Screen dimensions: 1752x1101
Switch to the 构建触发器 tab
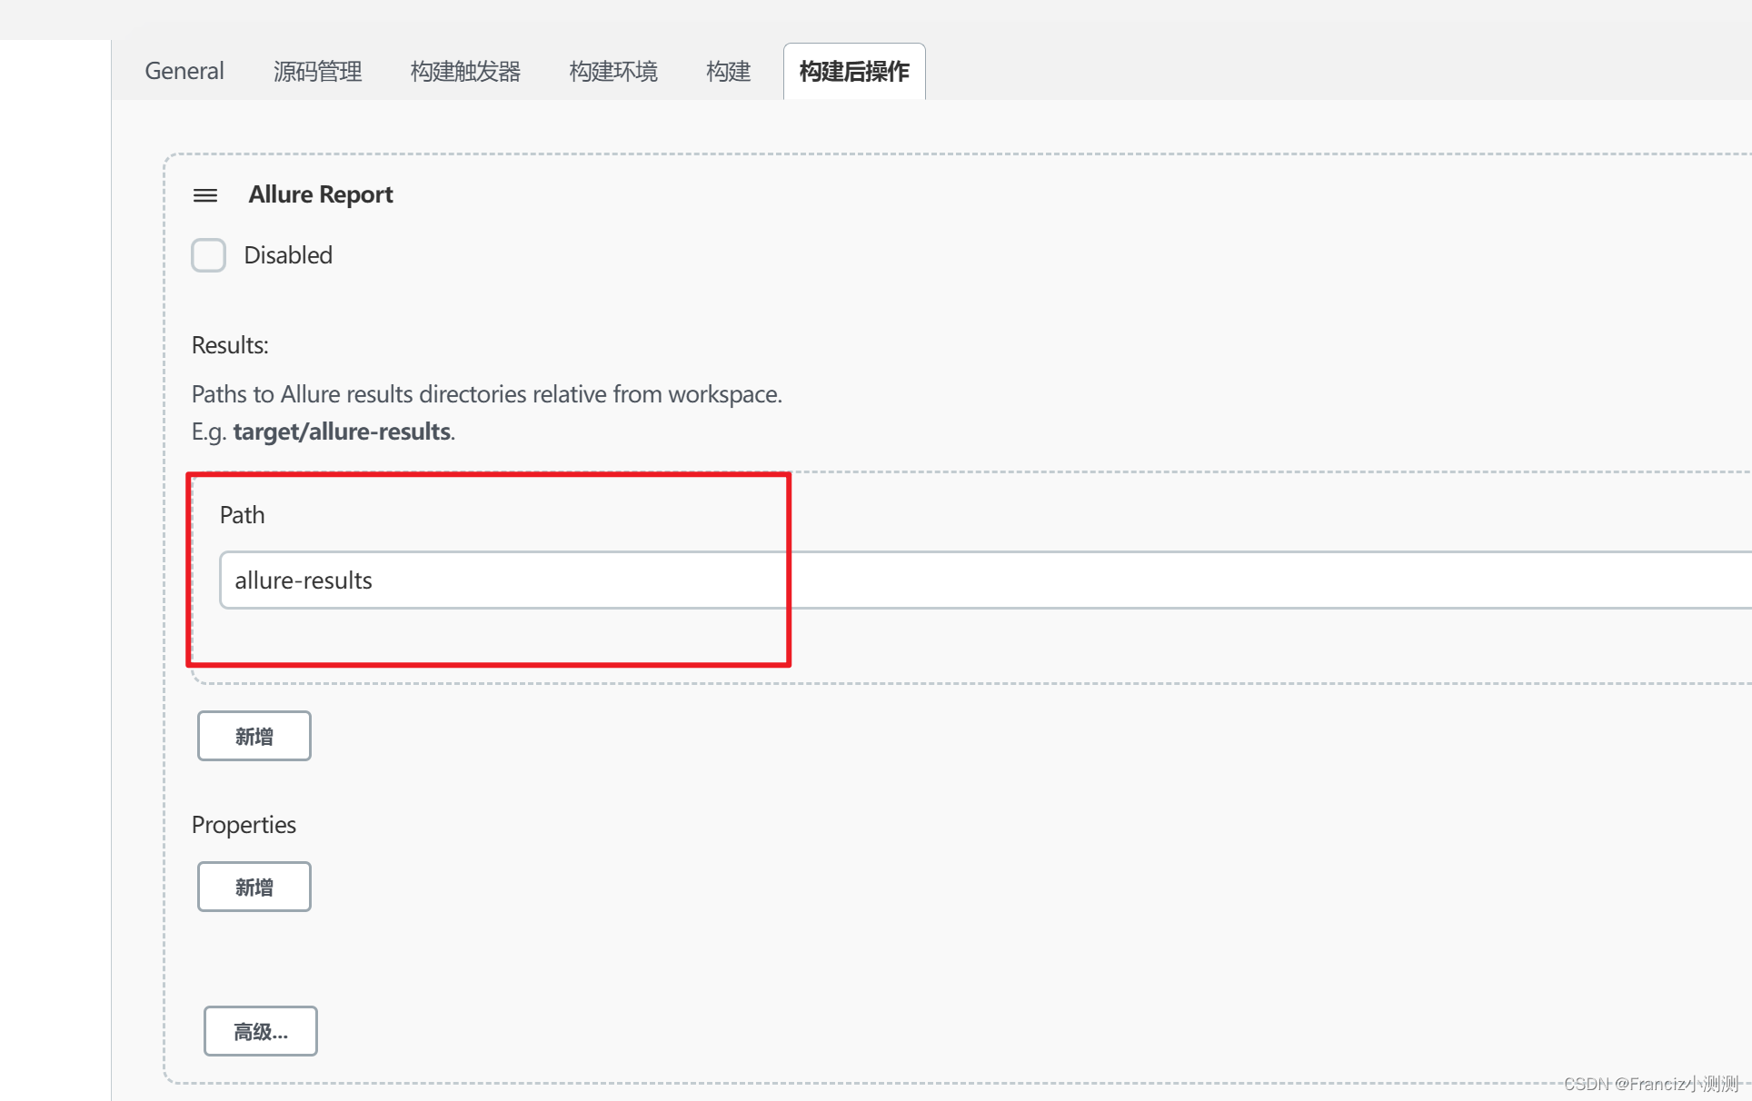pos(465,71)
